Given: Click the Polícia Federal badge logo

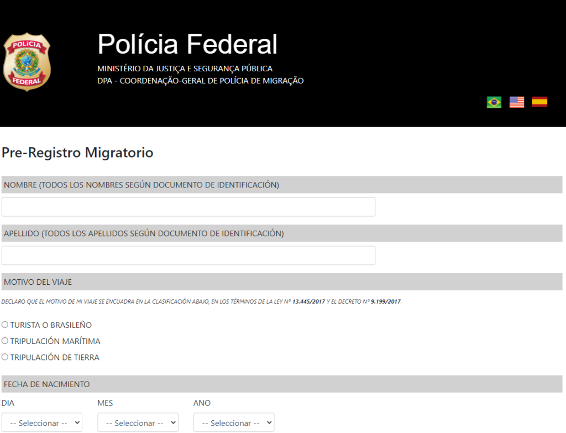Looking at the screenshot, I should (x=27, y=62).
